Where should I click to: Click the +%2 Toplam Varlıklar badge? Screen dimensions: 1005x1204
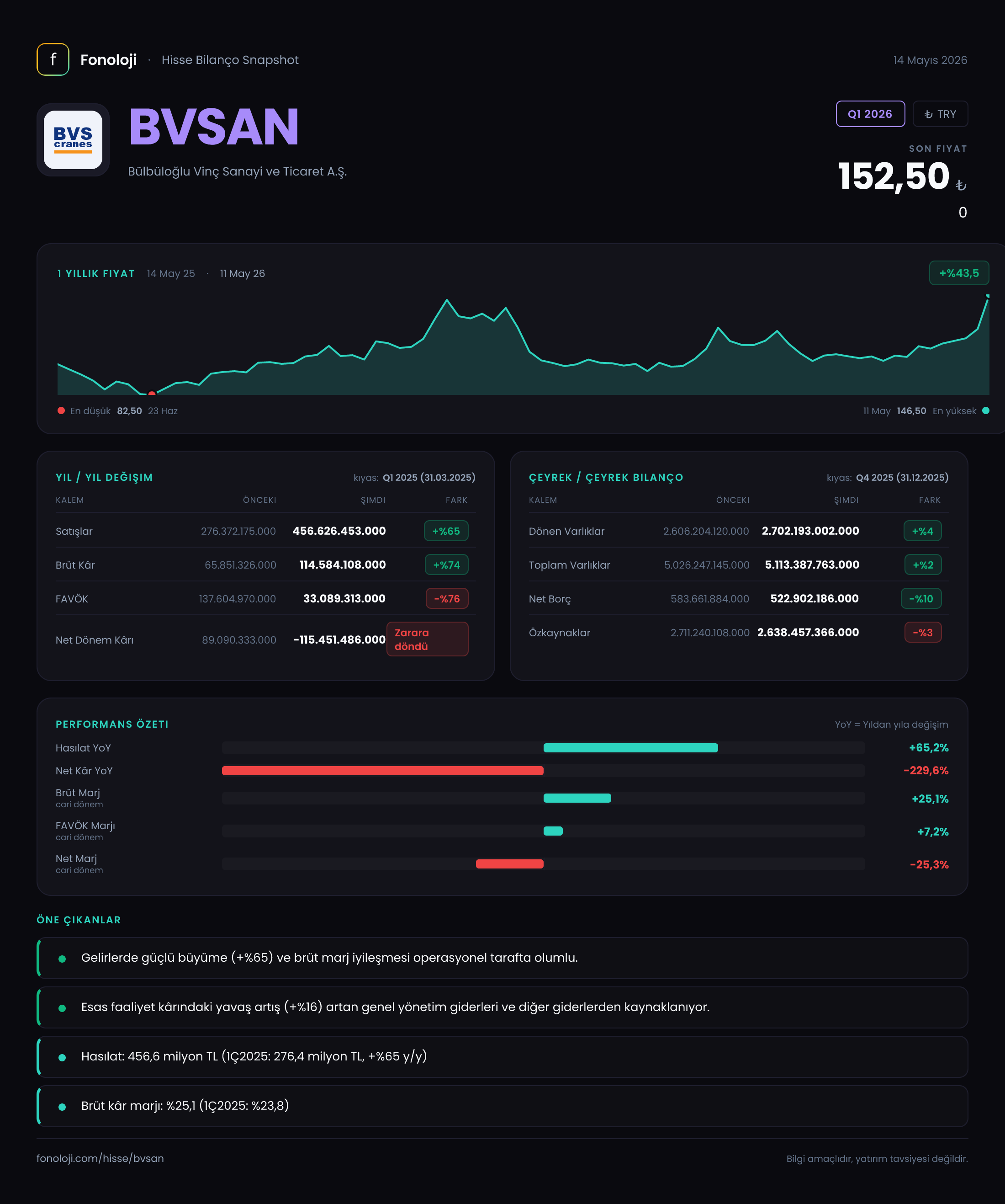[x=923, y=565]
